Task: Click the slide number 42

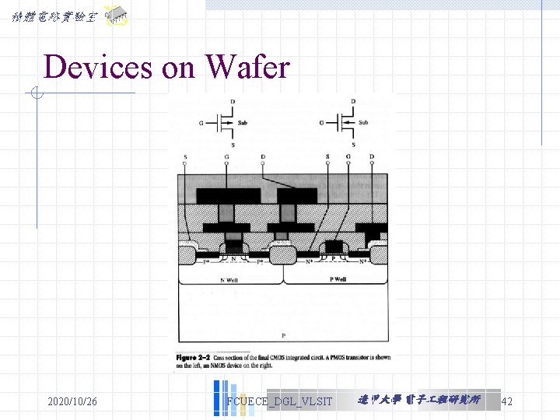Action: tap(507, 401)
